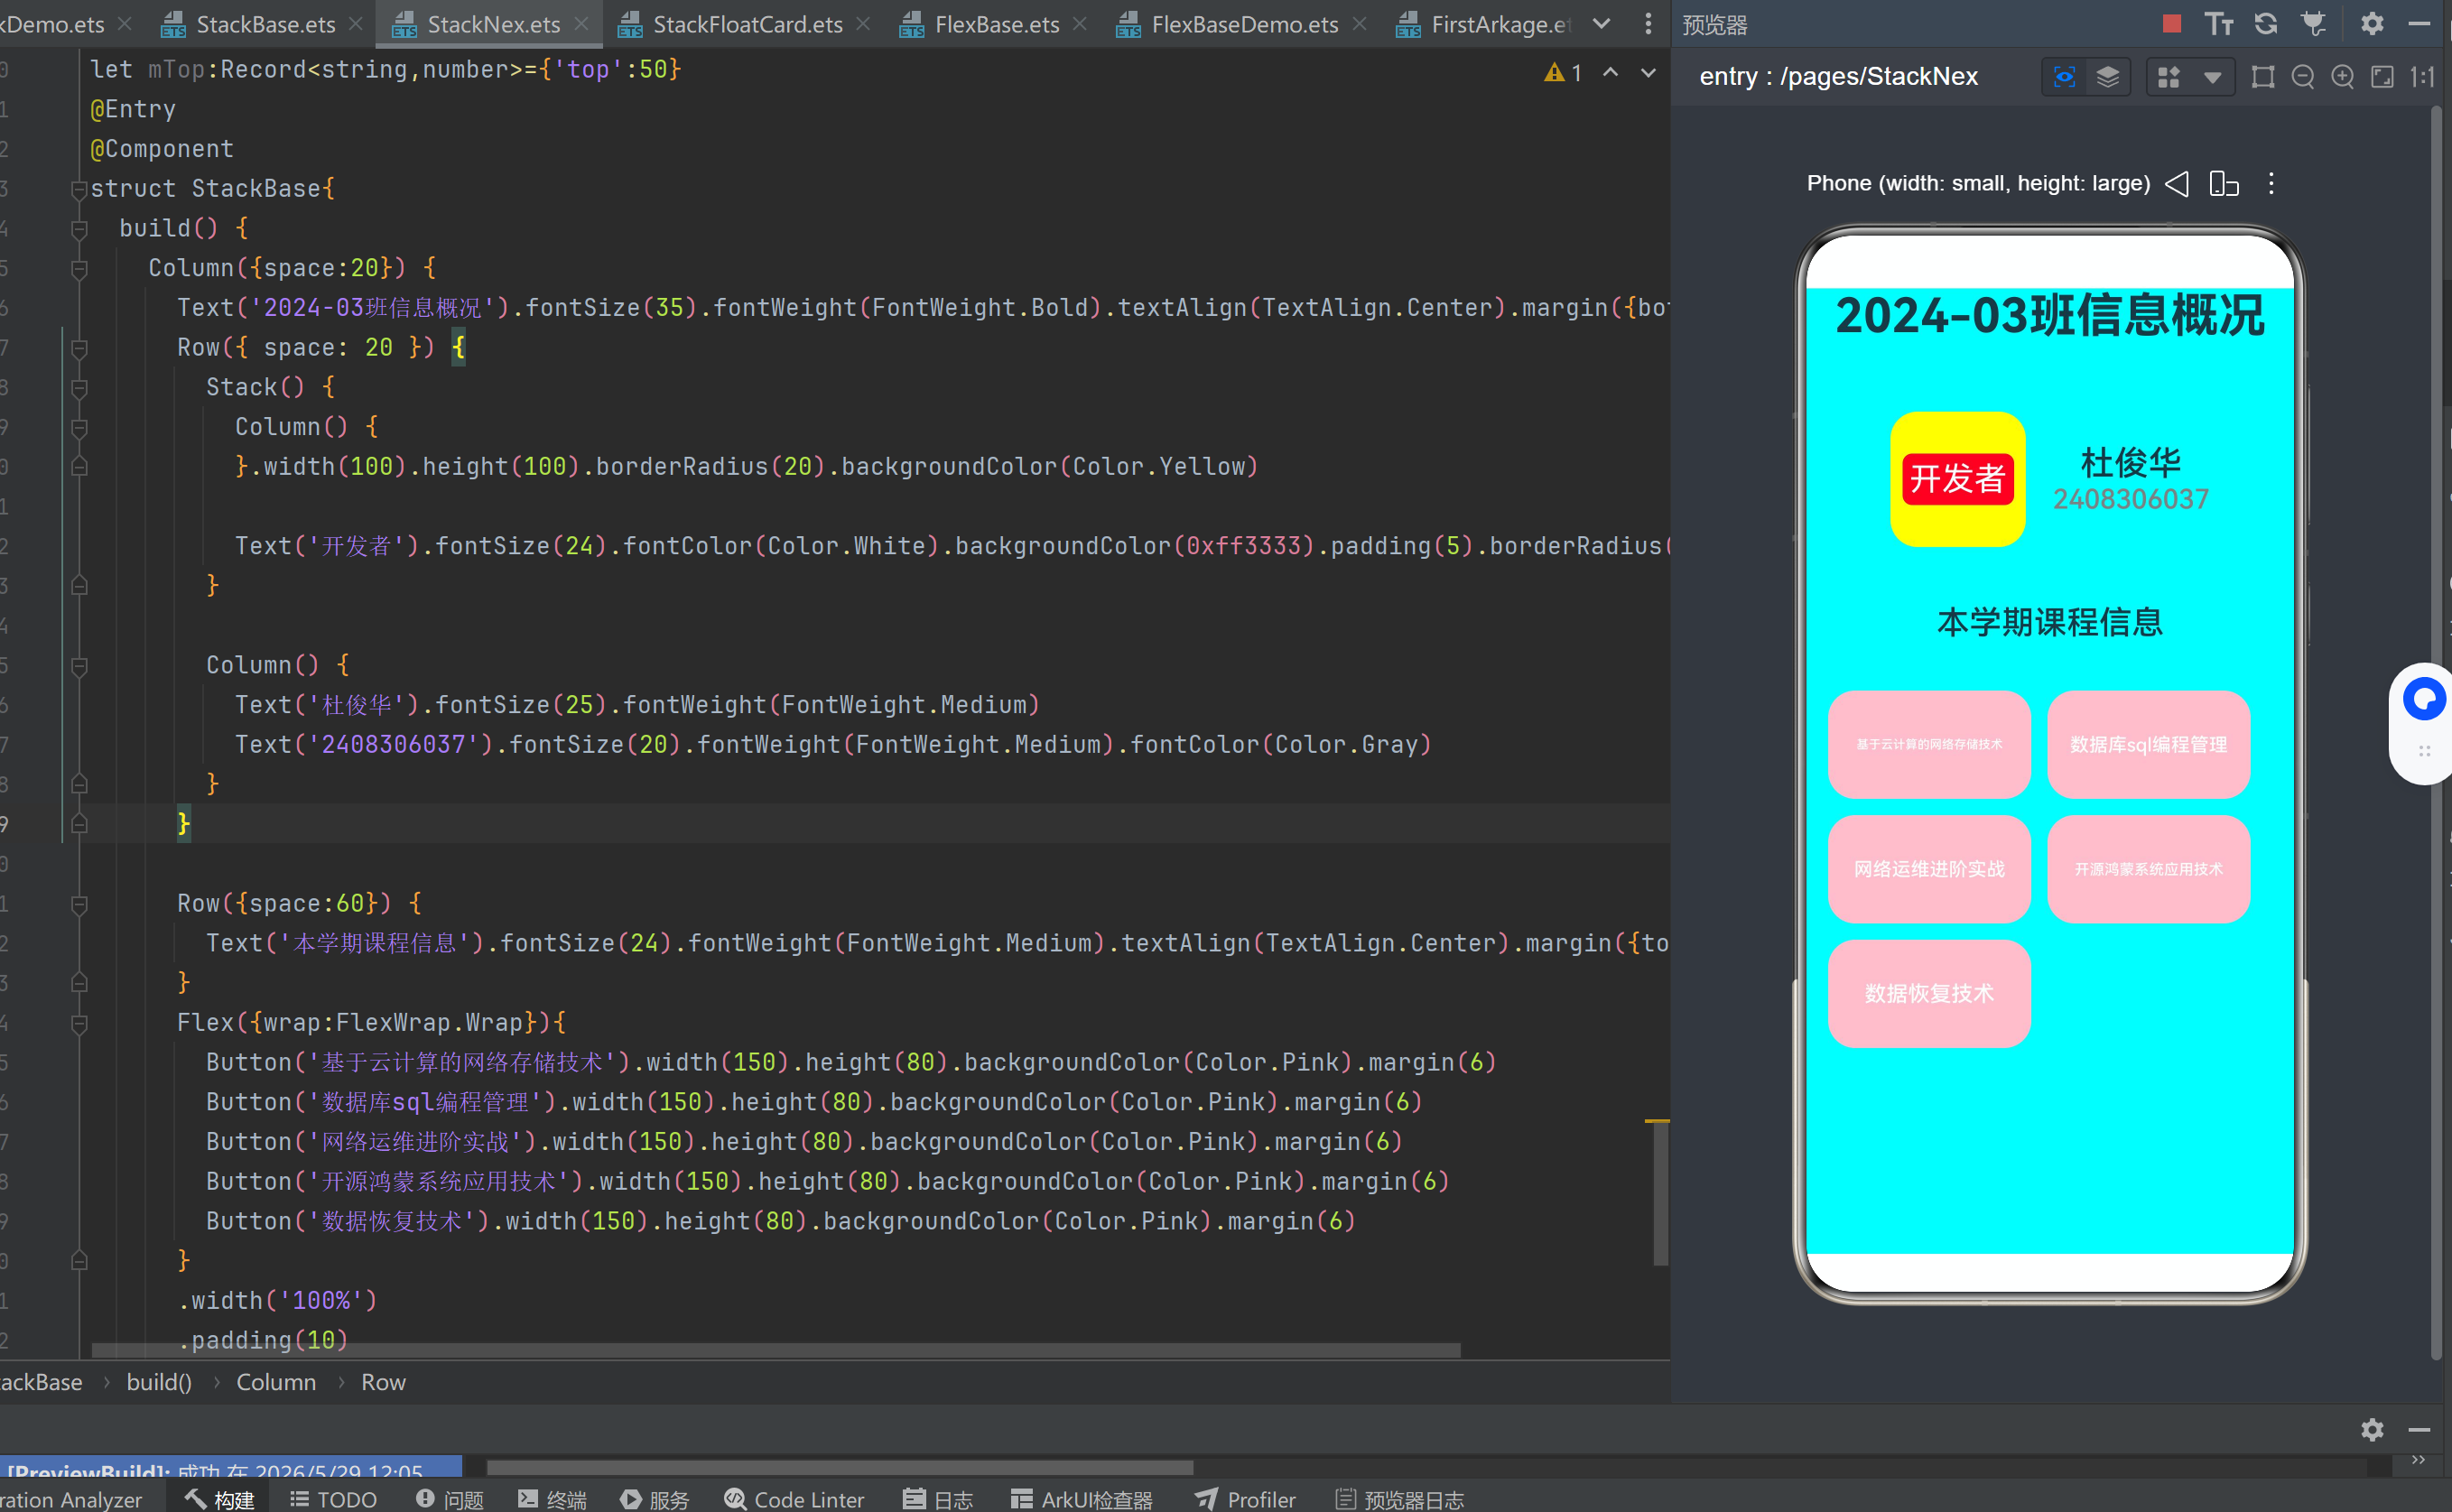Open previewer settings gear
The width and height of the screenshot is (2452, 1512).
pos(2372,24)
